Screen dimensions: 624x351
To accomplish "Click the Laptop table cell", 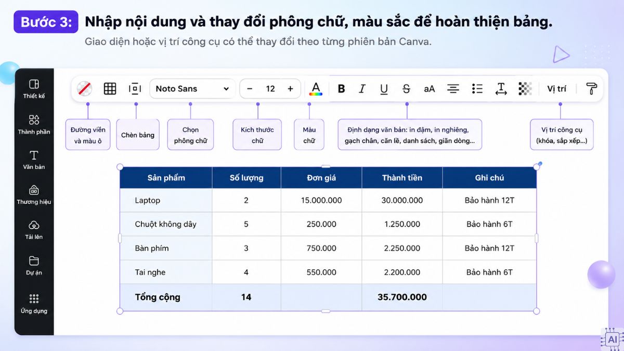I will [166, 200].
